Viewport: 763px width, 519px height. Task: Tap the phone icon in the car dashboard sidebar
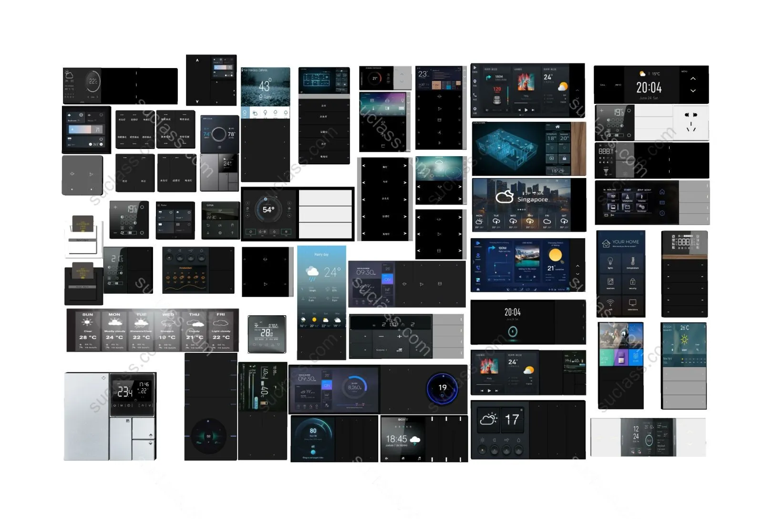(475, 95)
